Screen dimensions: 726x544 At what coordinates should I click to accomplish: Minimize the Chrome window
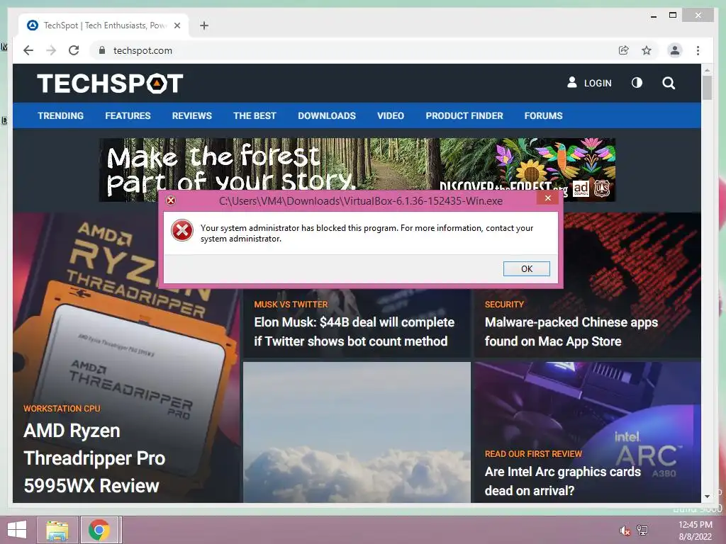(x=653, y=16)
